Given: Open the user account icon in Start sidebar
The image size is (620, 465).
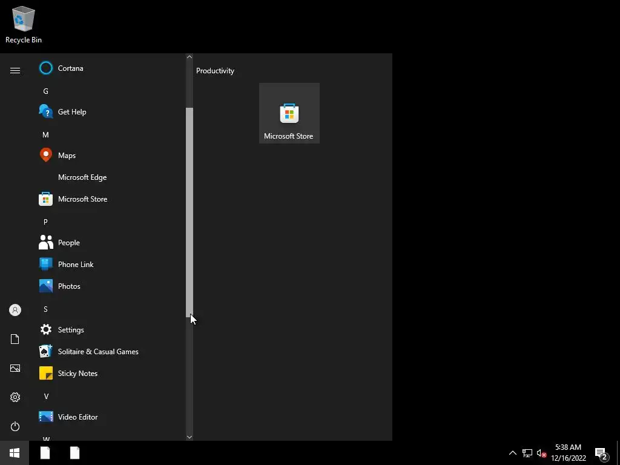Looking at the screenshot, I should click(15, 310).
